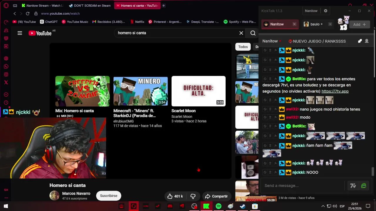Click KickTalk chat scrollbar thumb

click(x=373, y=171)
